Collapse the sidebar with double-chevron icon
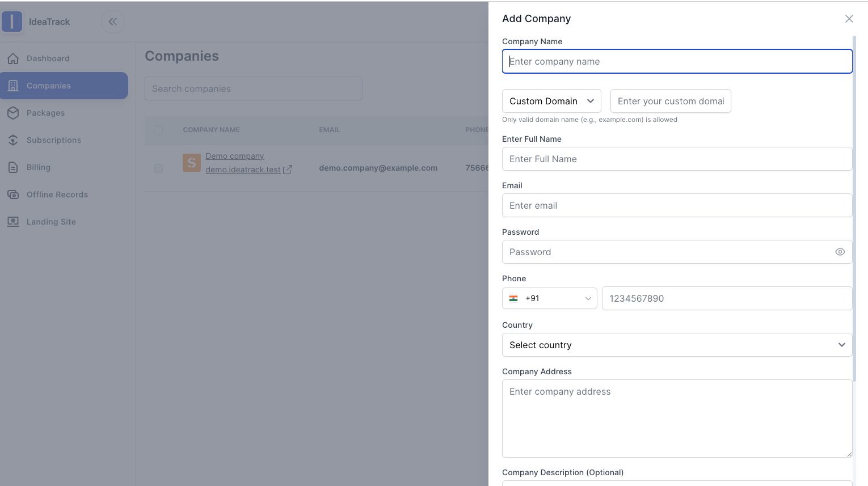This screenshot has width=868, height=486. (112, 22)
